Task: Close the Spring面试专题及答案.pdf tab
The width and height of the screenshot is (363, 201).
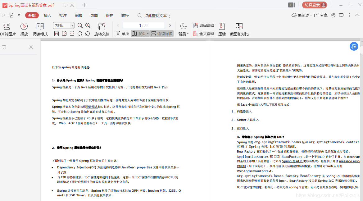Action: pos(72,5)
